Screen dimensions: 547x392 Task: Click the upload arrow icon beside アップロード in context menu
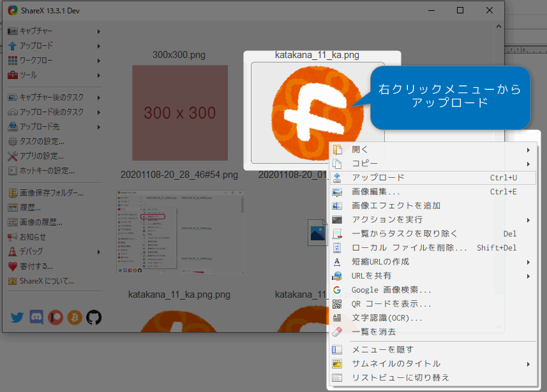(x=337, y=178)
